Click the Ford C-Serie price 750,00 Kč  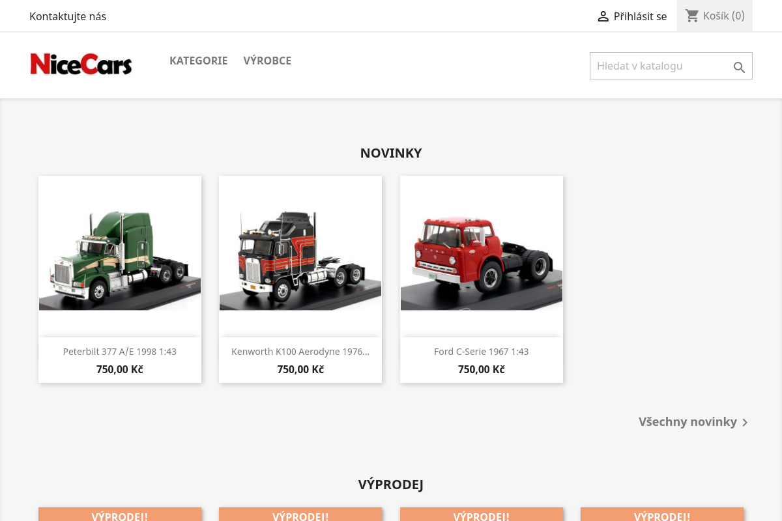coord(481,369)
